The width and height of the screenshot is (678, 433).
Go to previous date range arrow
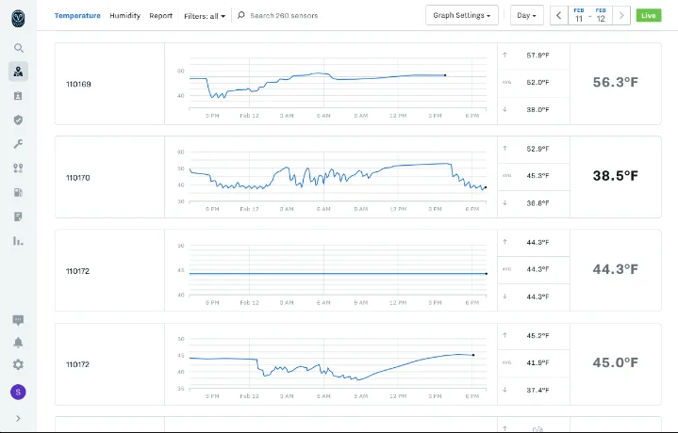[x=558, y=16]
